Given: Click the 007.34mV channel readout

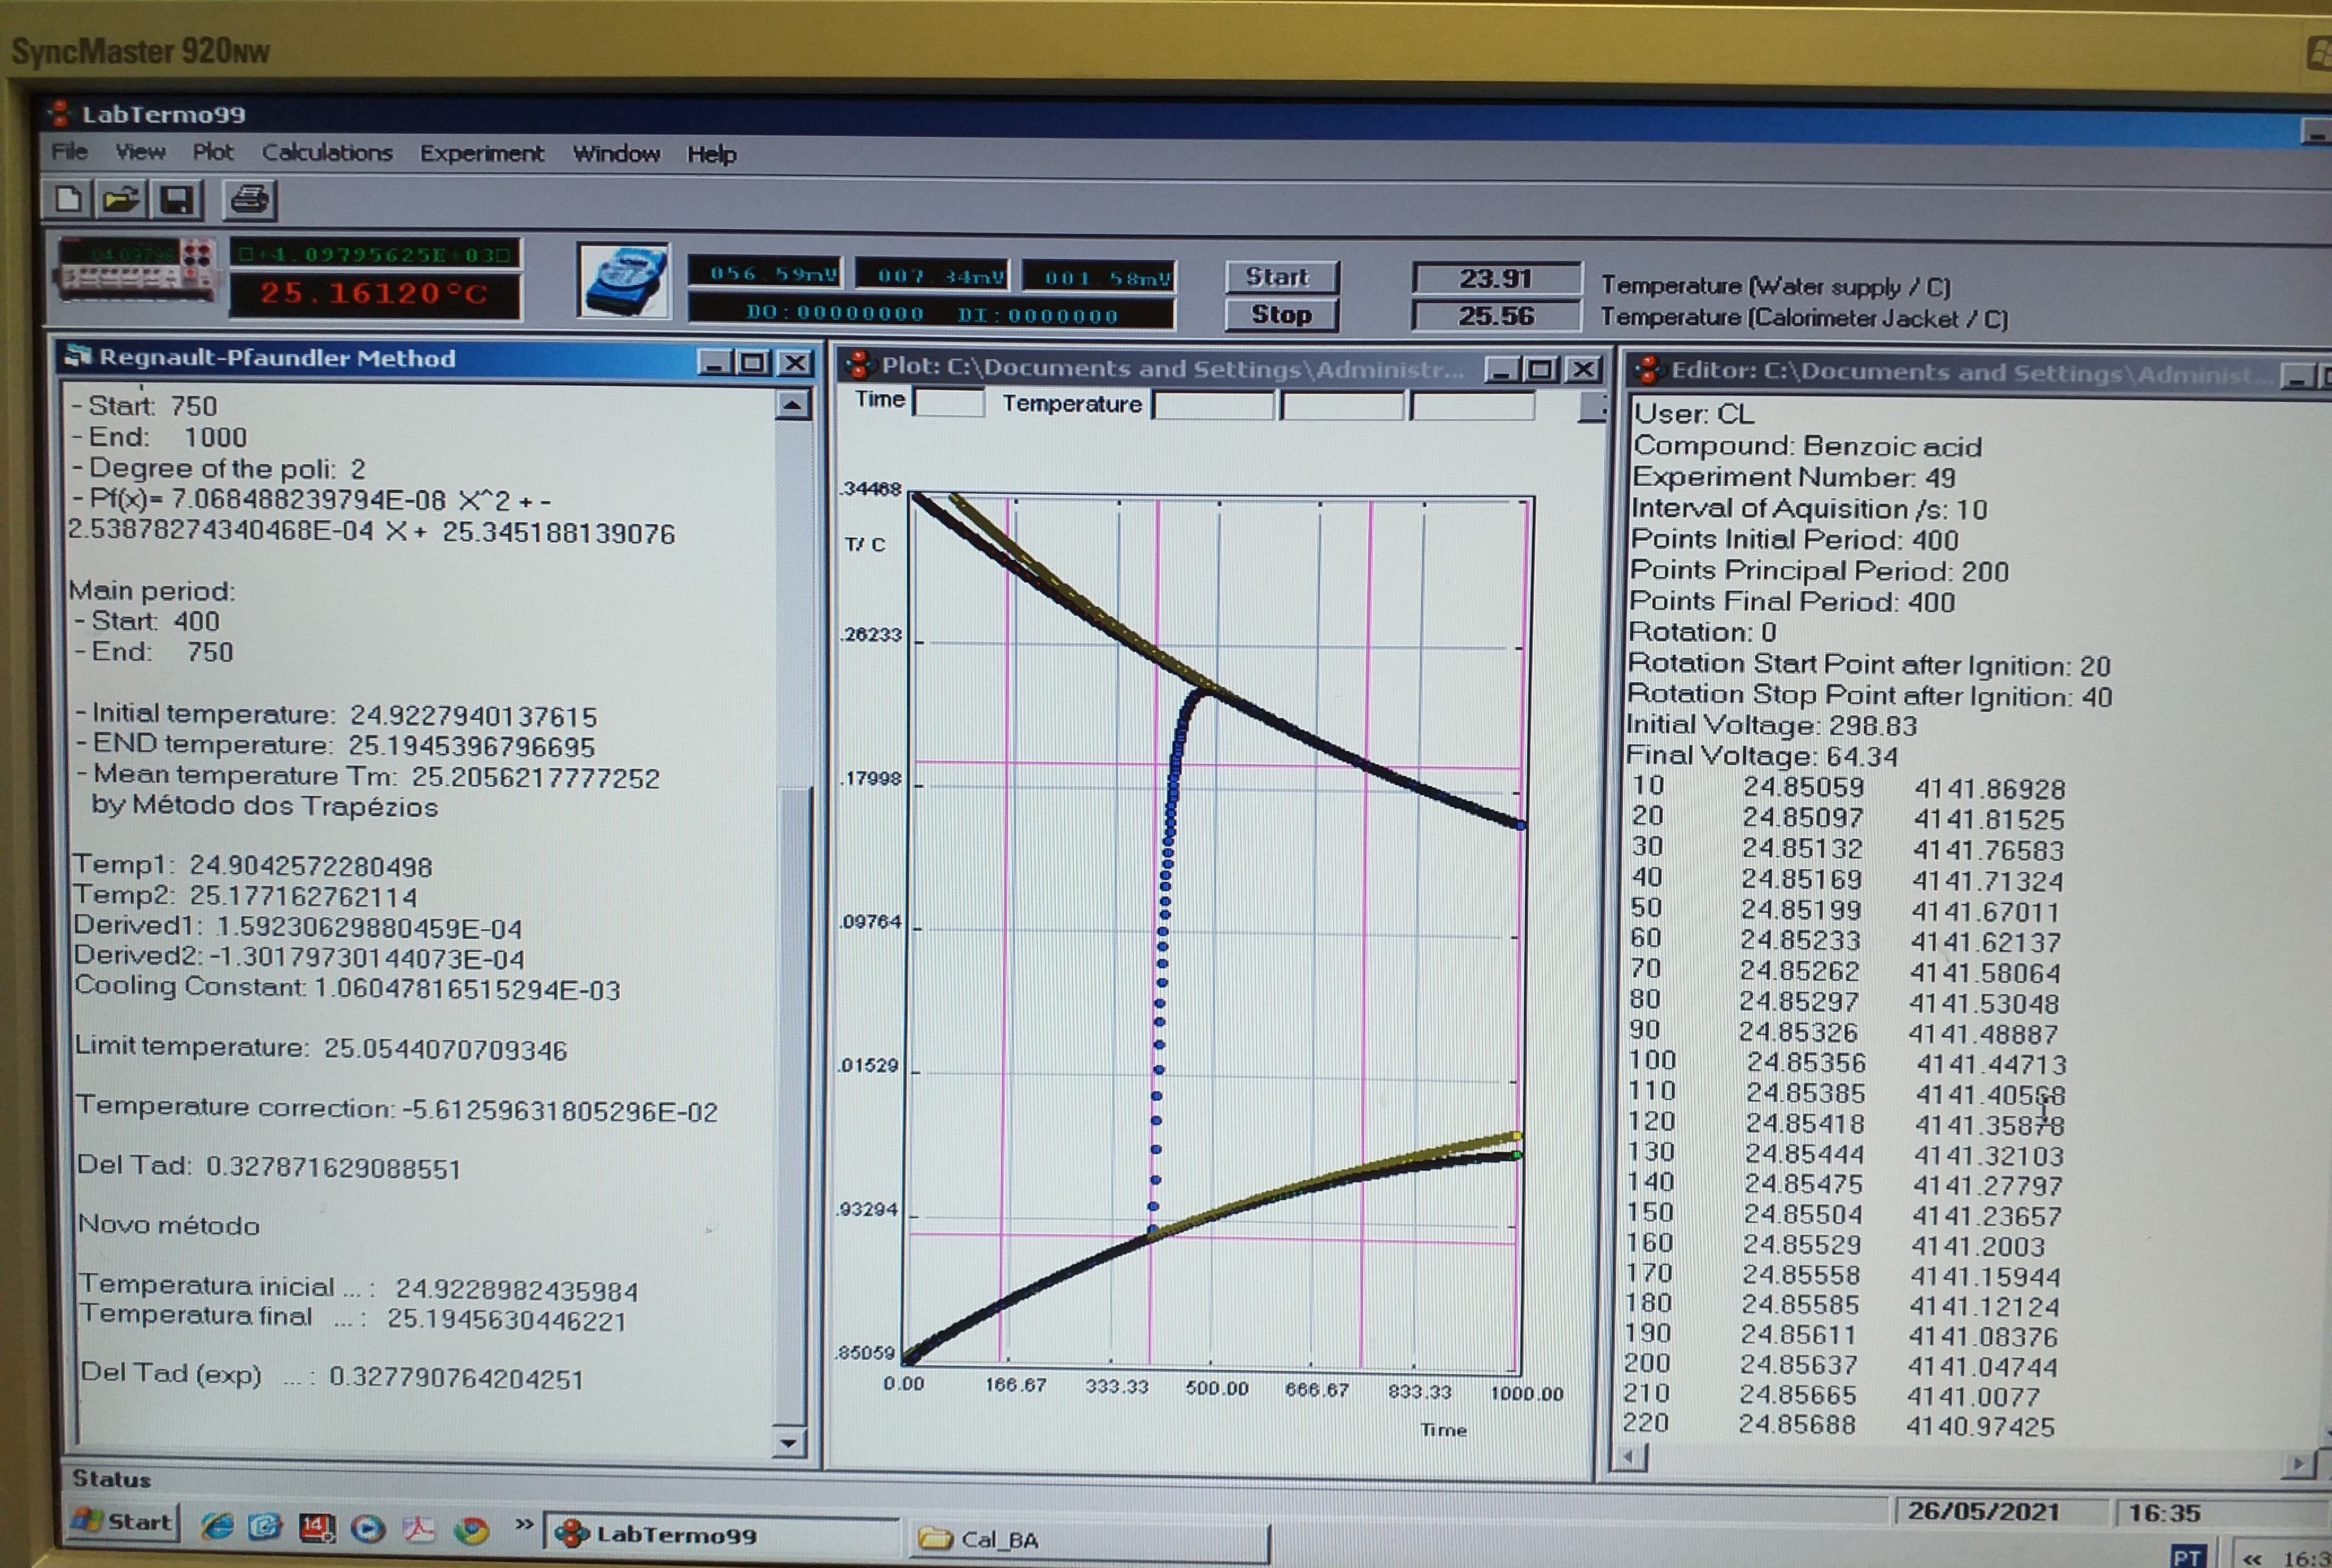Looking at the screenshot, I should pos(933,275).
